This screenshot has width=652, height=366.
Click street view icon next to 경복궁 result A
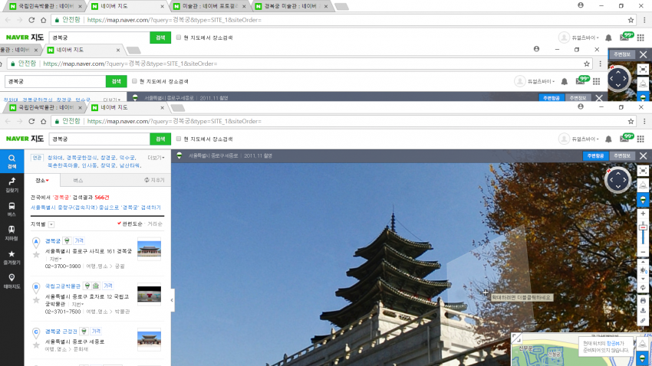click(x=67, y=240)
